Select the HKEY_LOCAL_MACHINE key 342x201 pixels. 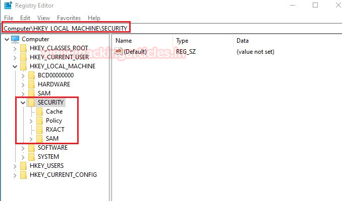[x=63, y=66]
